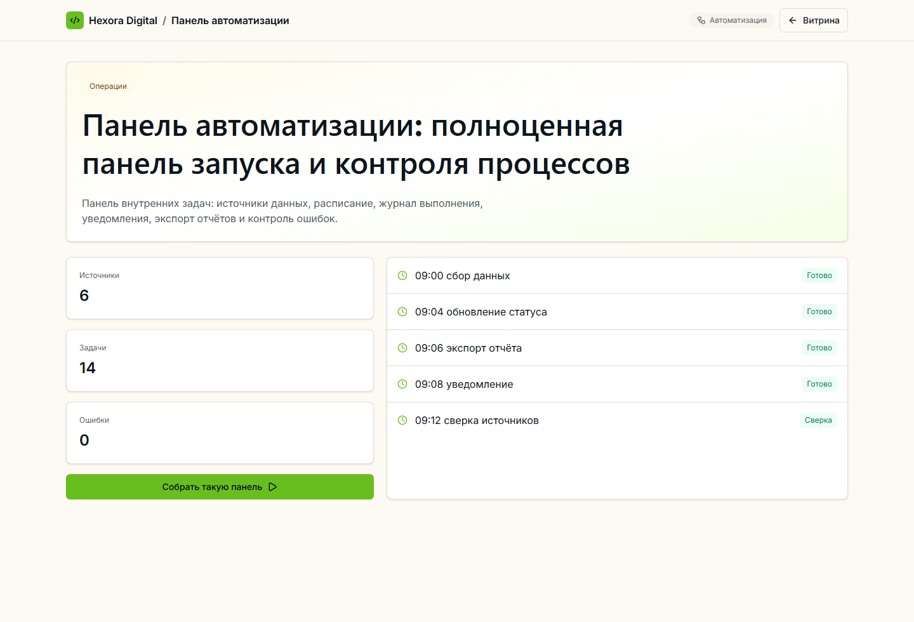Viewport: 914px width, 622px height.
Task: Select the Автоматизация tag in the header
Action: point(732,20)
